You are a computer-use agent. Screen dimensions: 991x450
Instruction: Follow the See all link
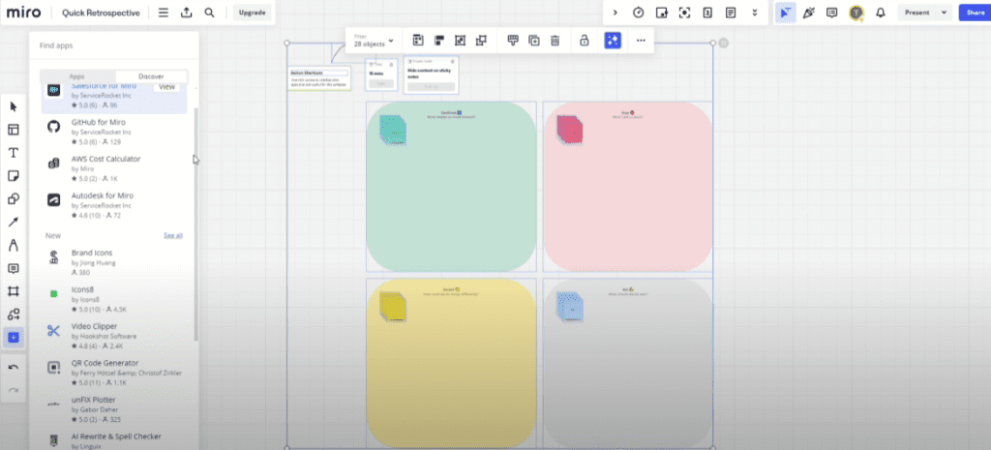(172, 235)
